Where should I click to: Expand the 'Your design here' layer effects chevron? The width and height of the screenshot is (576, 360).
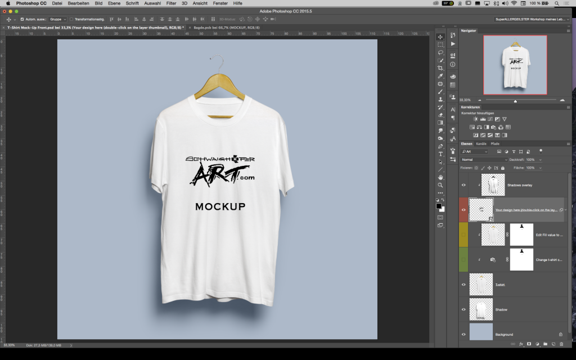(x=566, y=210)
